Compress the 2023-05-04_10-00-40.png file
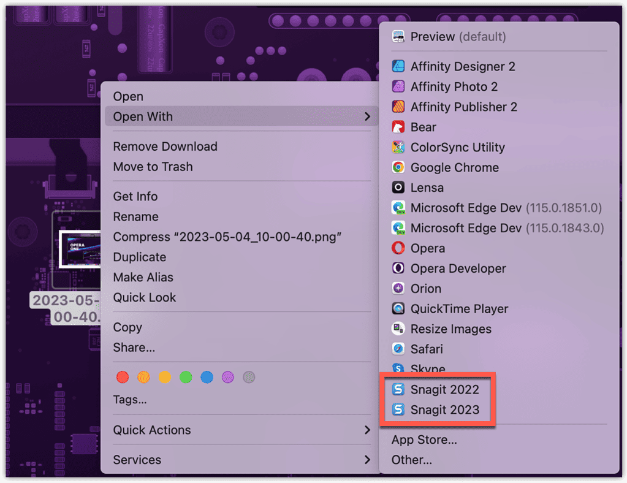This screenshot has width=627, height=483. pyautogui.click(x=227, y=237)
